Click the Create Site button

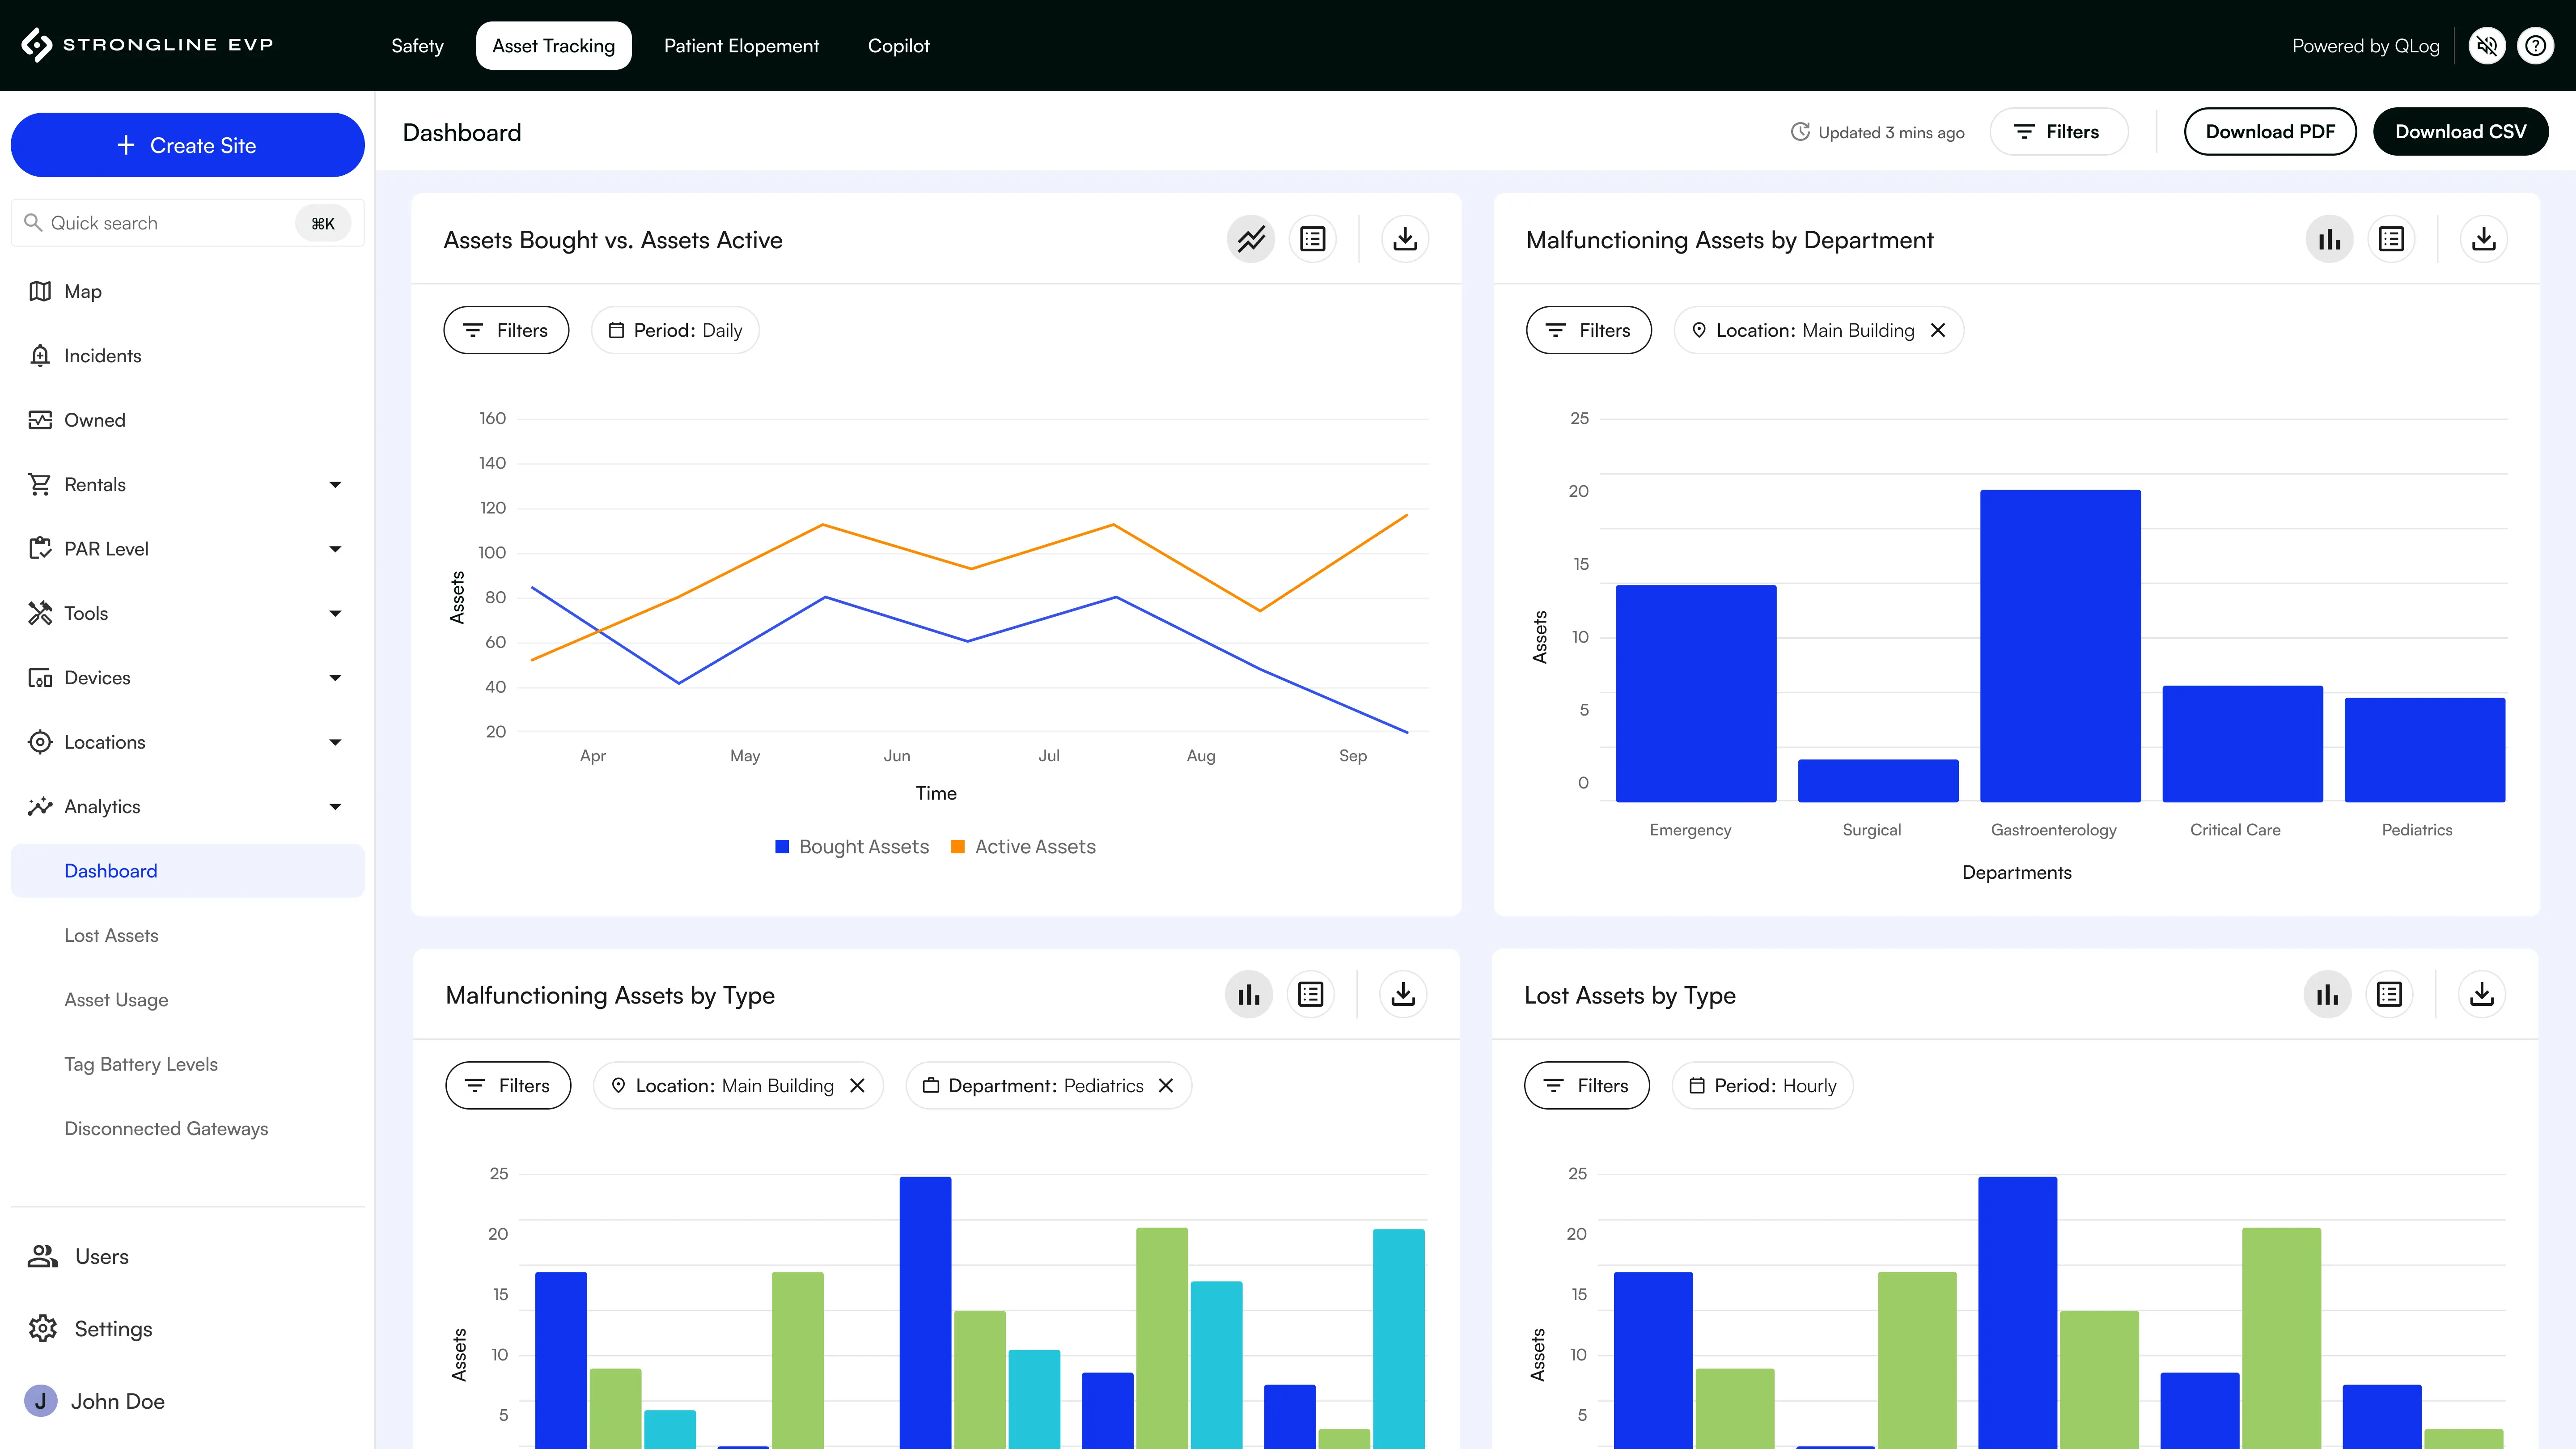click(x=187, y=145)
